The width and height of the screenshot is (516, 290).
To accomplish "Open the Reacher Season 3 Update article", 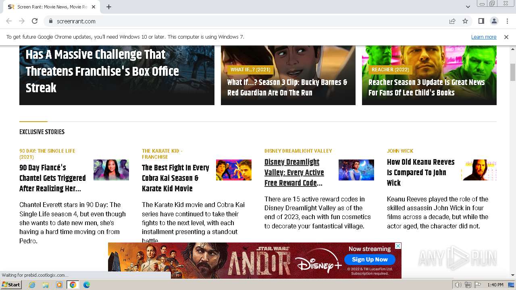I will 427,87.
